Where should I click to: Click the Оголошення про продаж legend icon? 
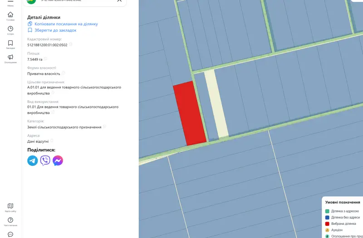click(327, 236)
